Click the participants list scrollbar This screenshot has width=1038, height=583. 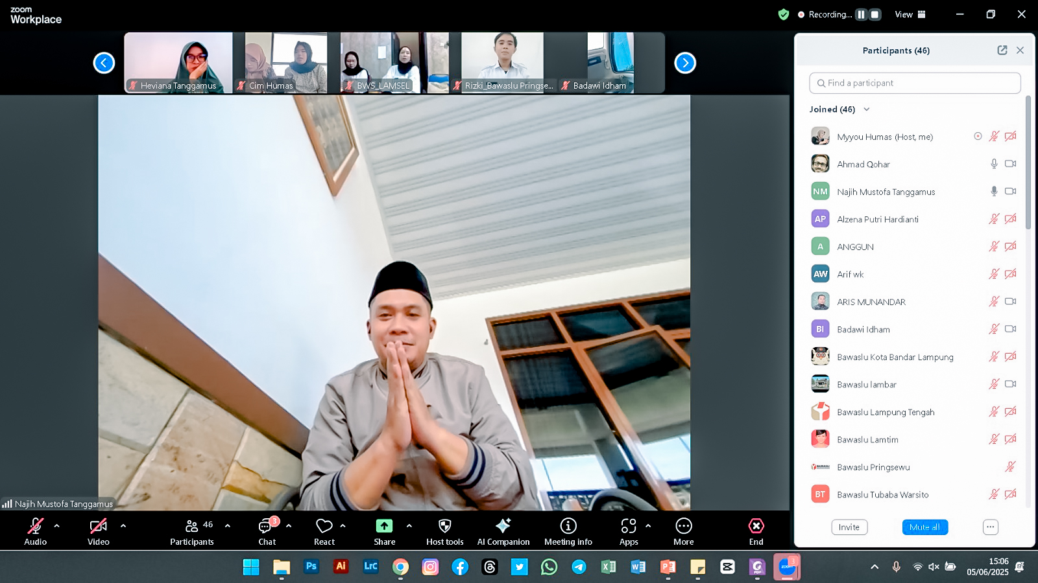[1028, 163]
